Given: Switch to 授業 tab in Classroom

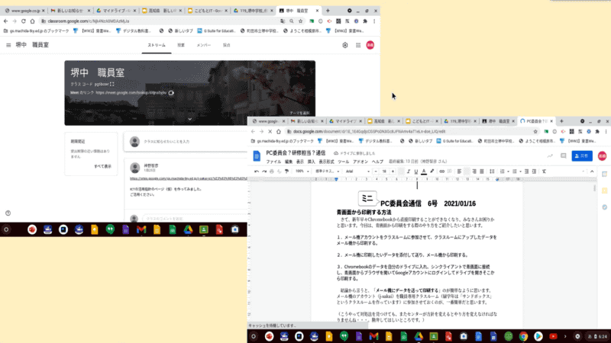Looking at the screenshot, I should (181, 45).
